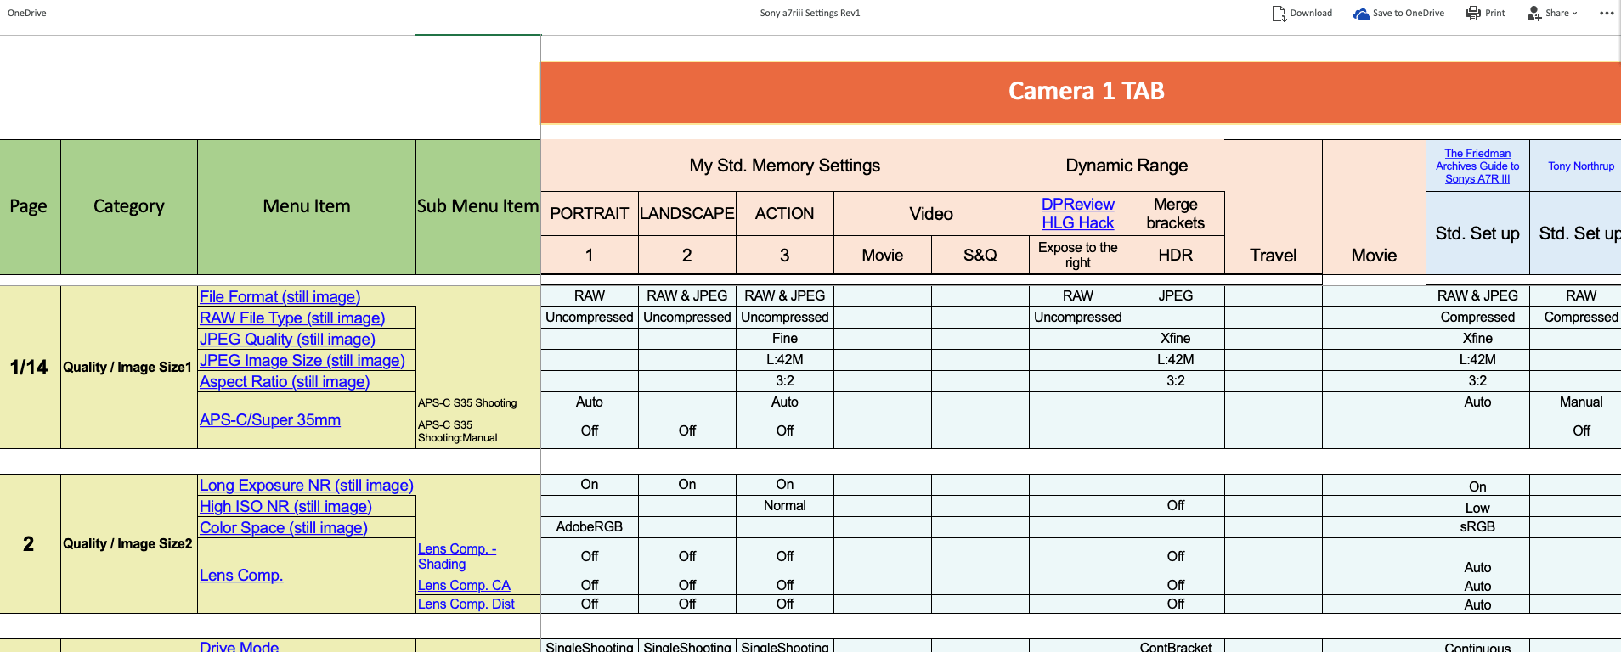Select the green Category header cell
The width and height of the screenshot is (1621, 652).
tap(128, 206)
